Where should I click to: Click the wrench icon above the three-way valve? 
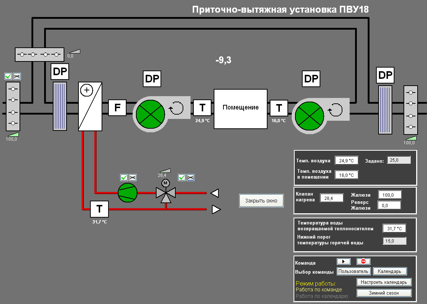[190, 177]
